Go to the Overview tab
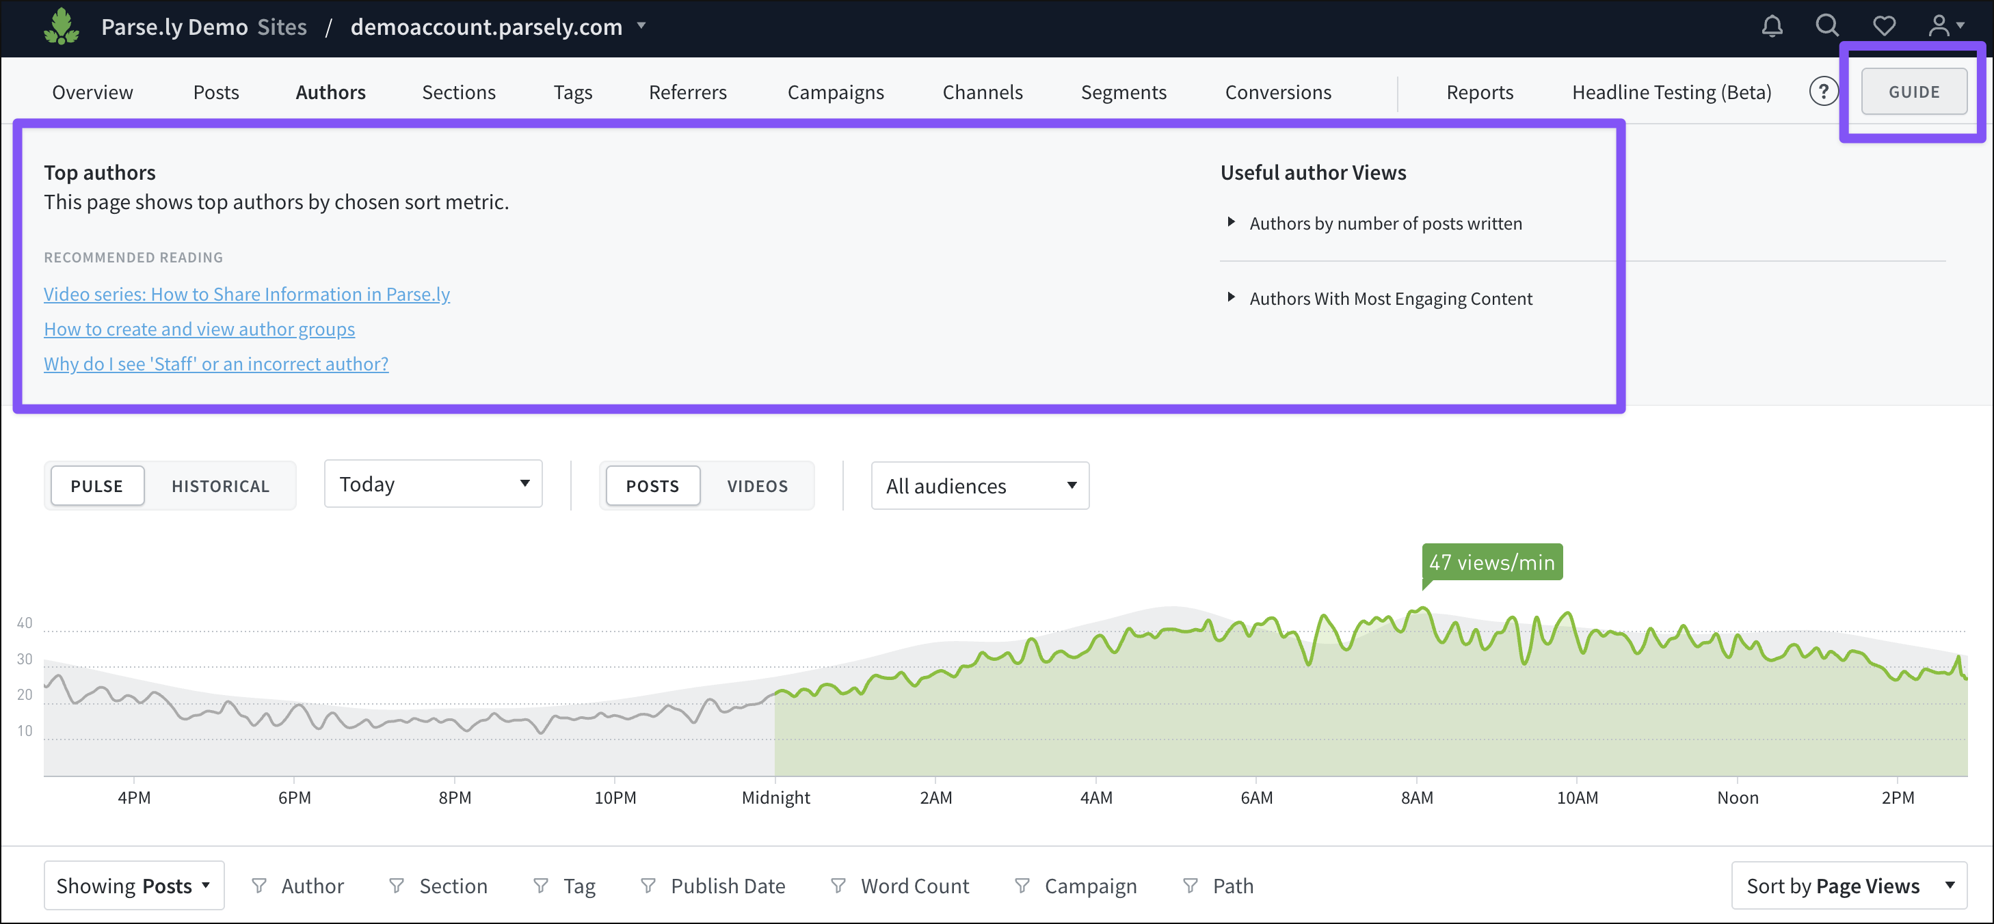Image resolution: width=1994 pixels, height=924 pixels. click(93, 92)
